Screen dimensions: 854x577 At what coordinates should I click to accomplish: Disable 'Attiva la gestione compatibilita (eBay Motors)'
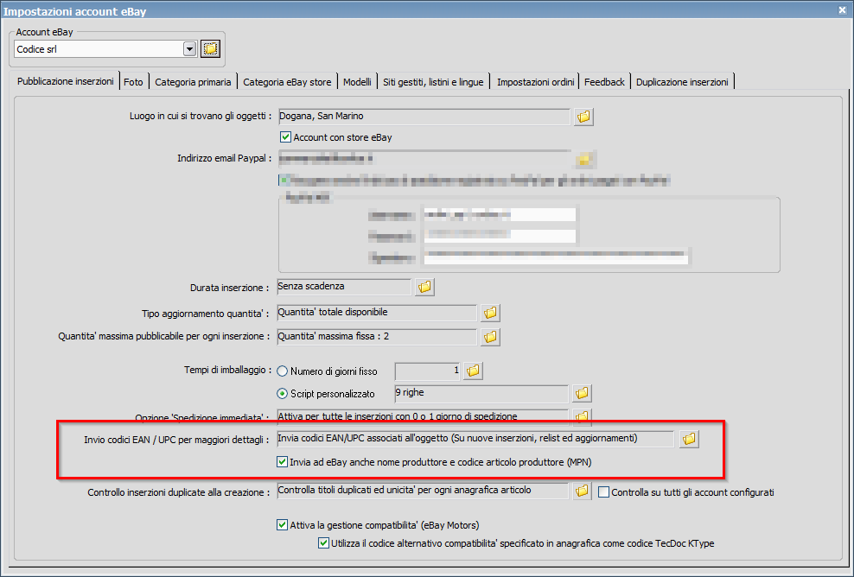[282, 524]
